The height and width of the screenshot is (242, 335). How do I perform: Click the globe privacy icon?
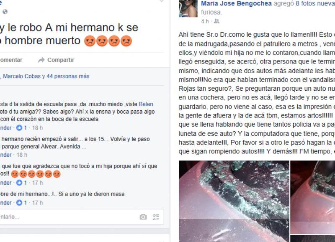click(x=5, y=12)
